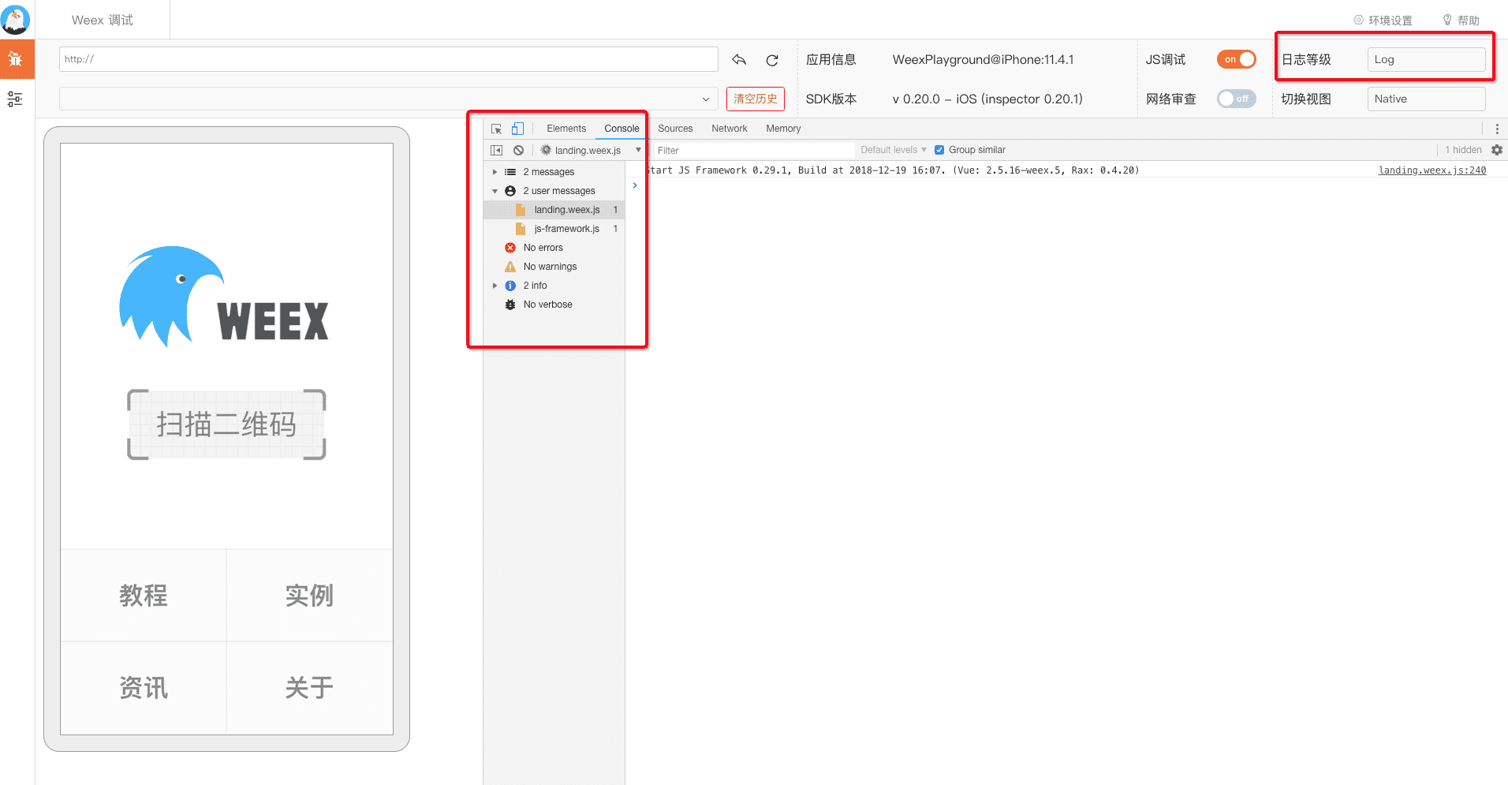Focus the console Filter field
The height and width of the screenshot is (785, 1508).
(753, 150)
